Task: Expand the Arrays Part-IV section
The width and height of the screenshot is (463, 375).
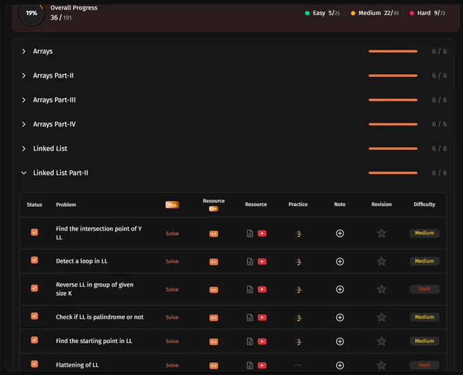Action: (24, 125)
